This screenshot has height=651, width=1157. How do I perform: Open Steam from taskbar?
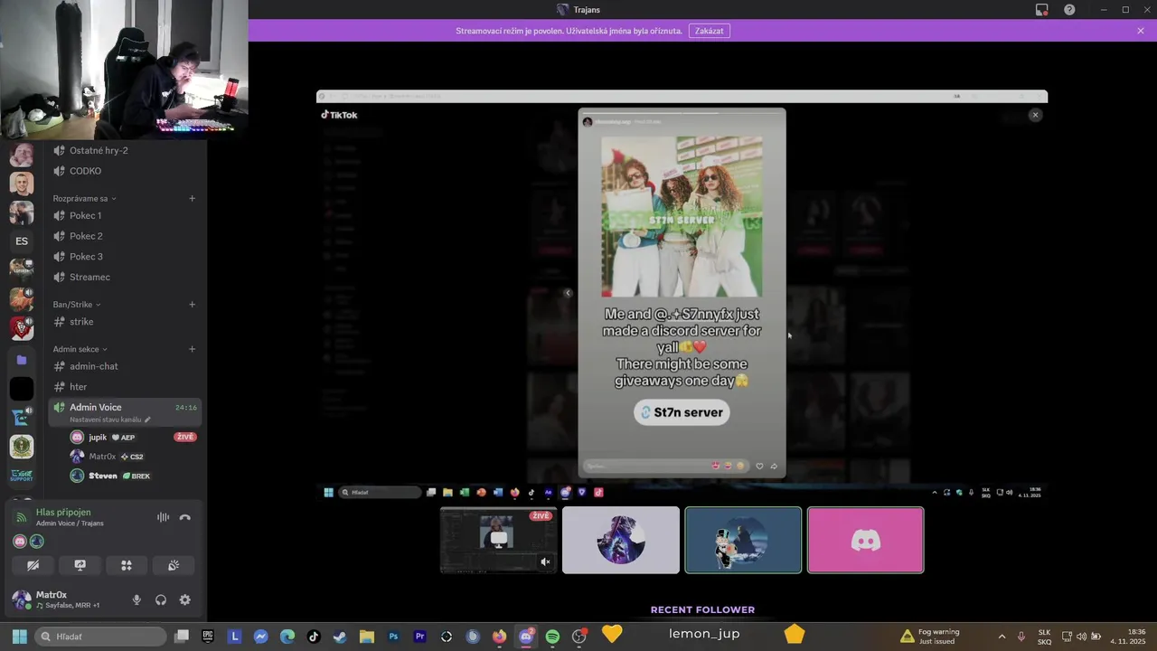[340, 637]
